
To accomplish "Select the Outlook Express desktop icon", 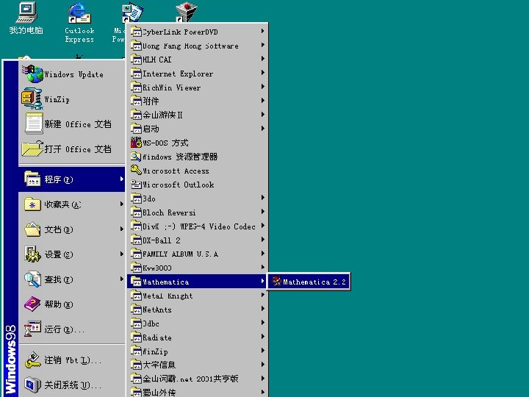I will 79,22.
